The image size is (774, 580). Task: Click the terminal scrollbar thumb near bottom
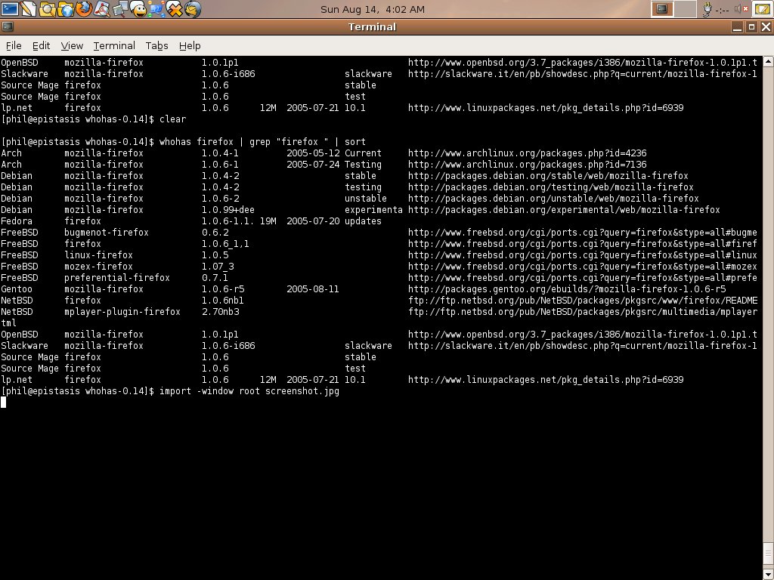pos(768,555)
